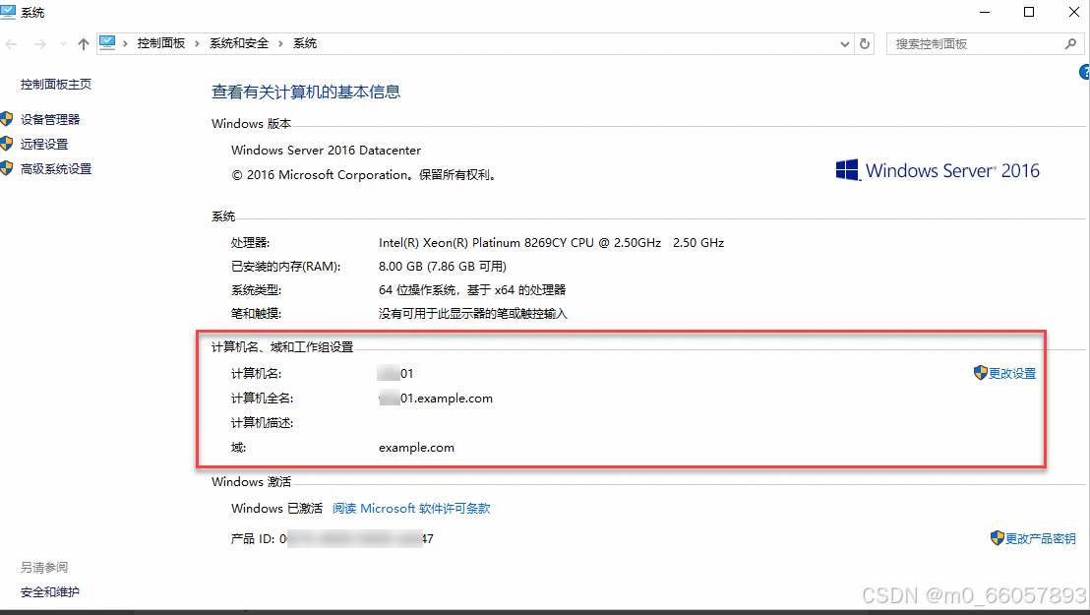
Task: Open address bar history dropdown
Action: [845, 44]
